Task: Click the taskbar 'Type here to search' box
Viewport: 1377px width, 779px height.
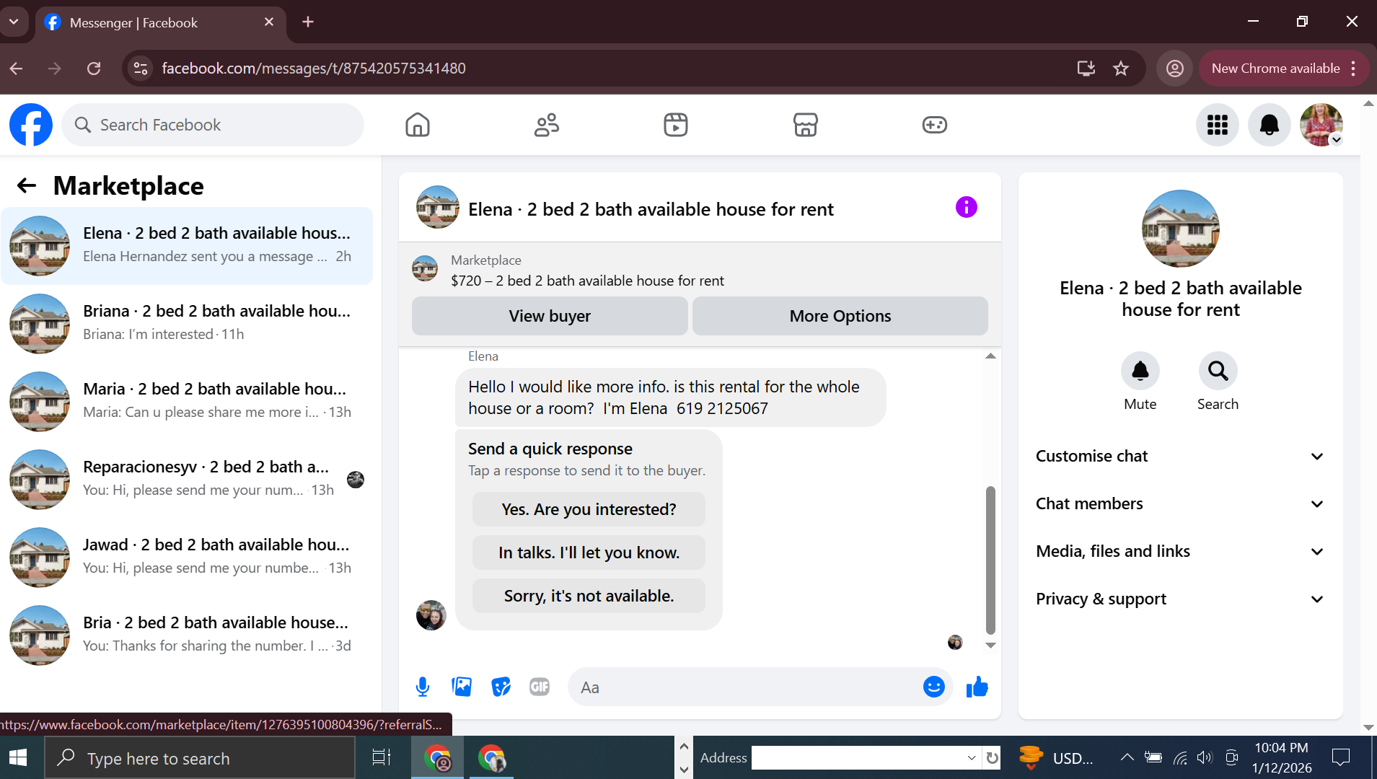Action: [200, 758]
